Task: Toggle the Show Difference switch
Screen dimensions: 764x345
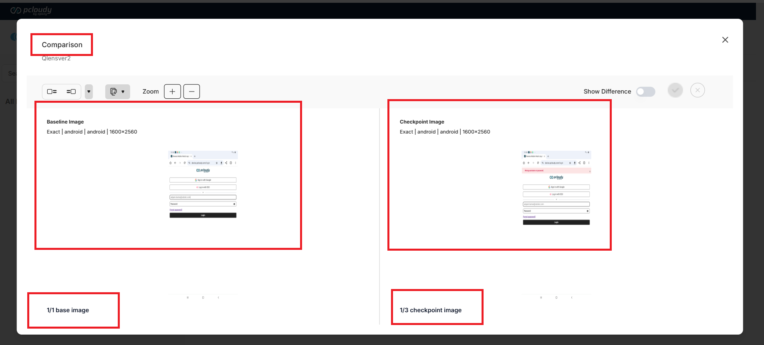Action: pos(645,92)
